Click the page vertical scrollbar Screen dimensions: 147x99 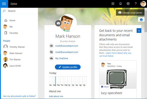(146, 21)
